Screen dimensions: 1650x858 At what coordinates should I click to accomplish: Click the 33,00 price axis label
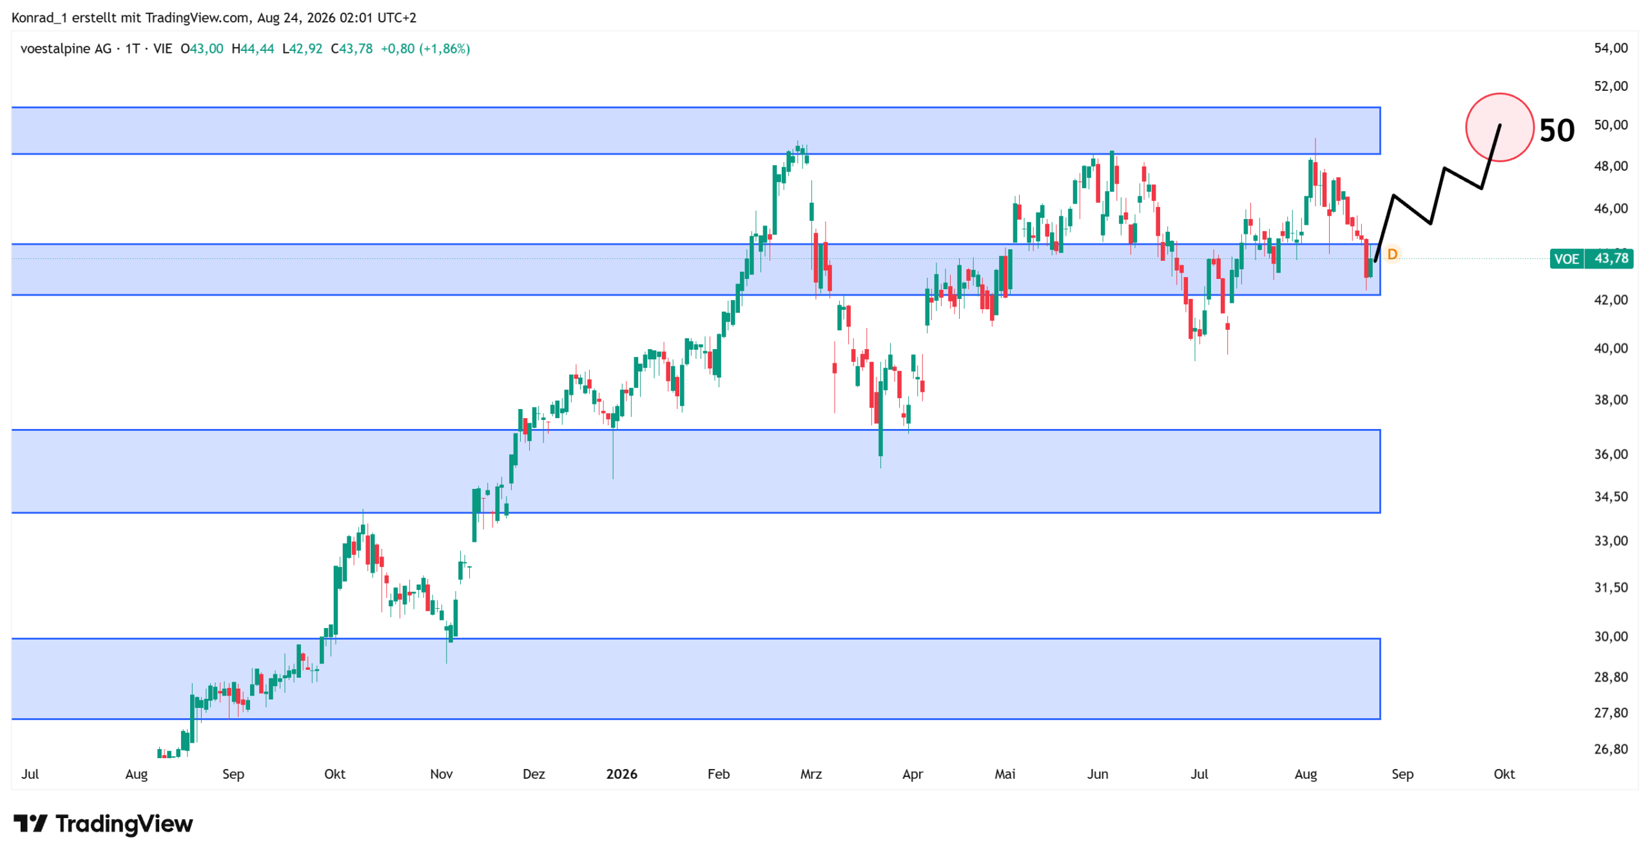1610,541
